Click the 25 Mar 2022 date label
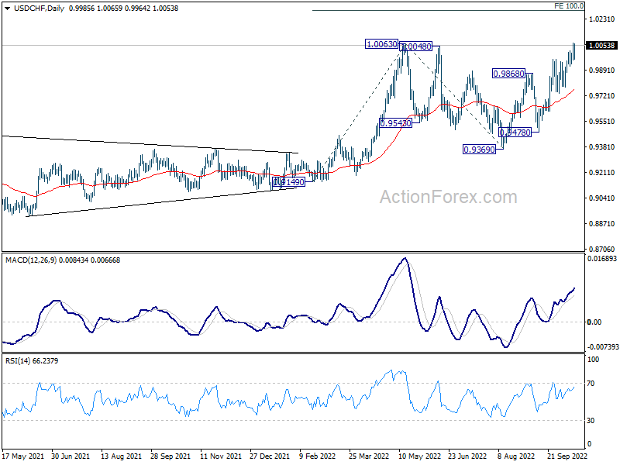The height and width of the screenshot is (465, 620). point(369,456)
